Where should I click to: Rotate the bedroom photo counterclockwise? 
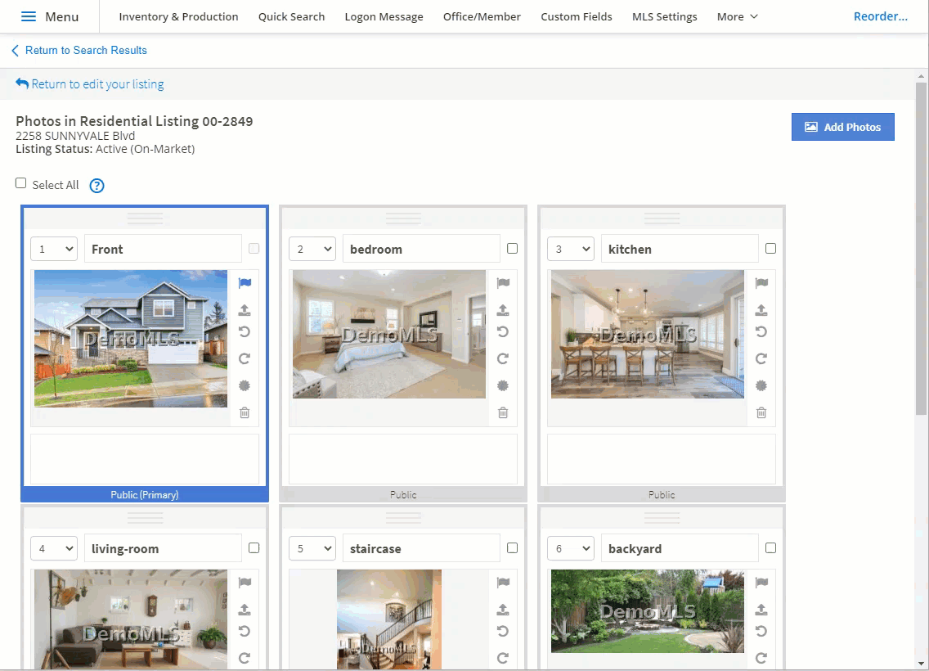click(503, 332)
